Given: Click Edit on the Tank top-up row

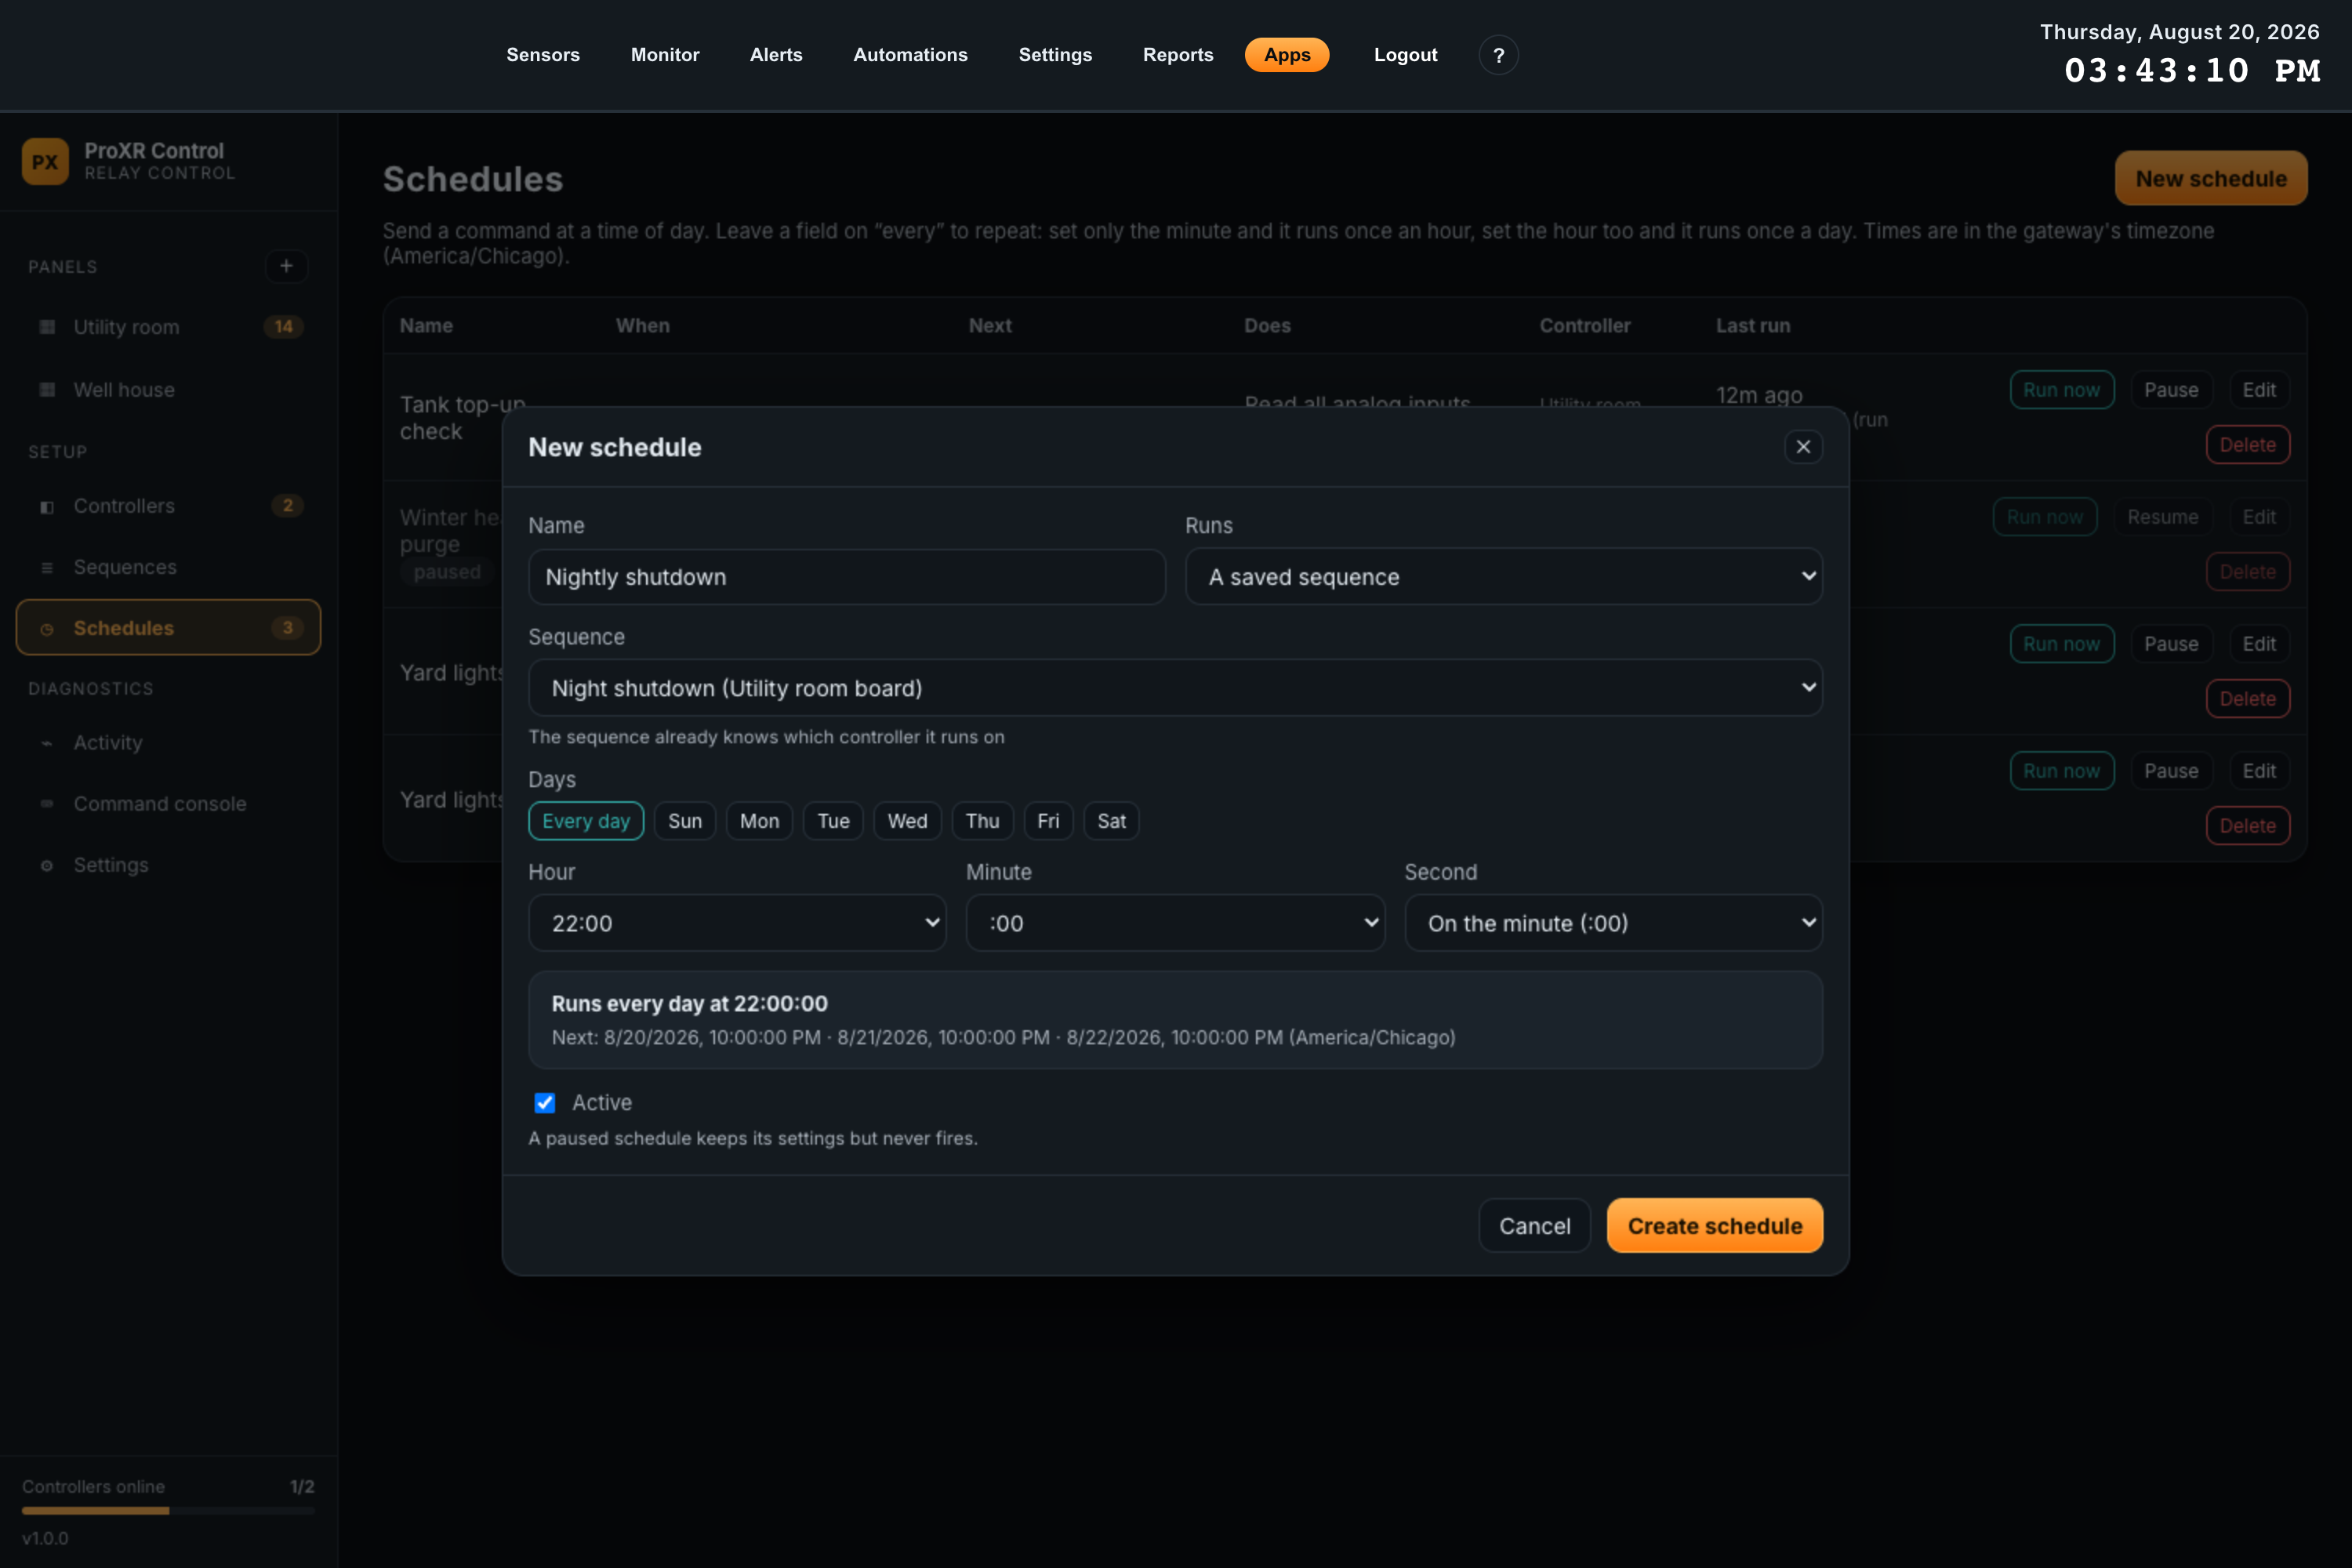Looking at the screenshot, I should (x=2259, y=390).
